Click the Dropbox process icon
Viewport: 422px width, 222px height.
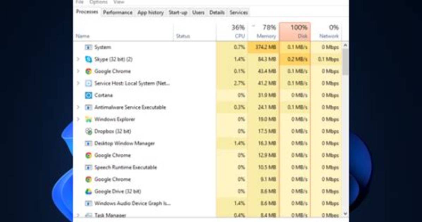[x=88, y=132]
